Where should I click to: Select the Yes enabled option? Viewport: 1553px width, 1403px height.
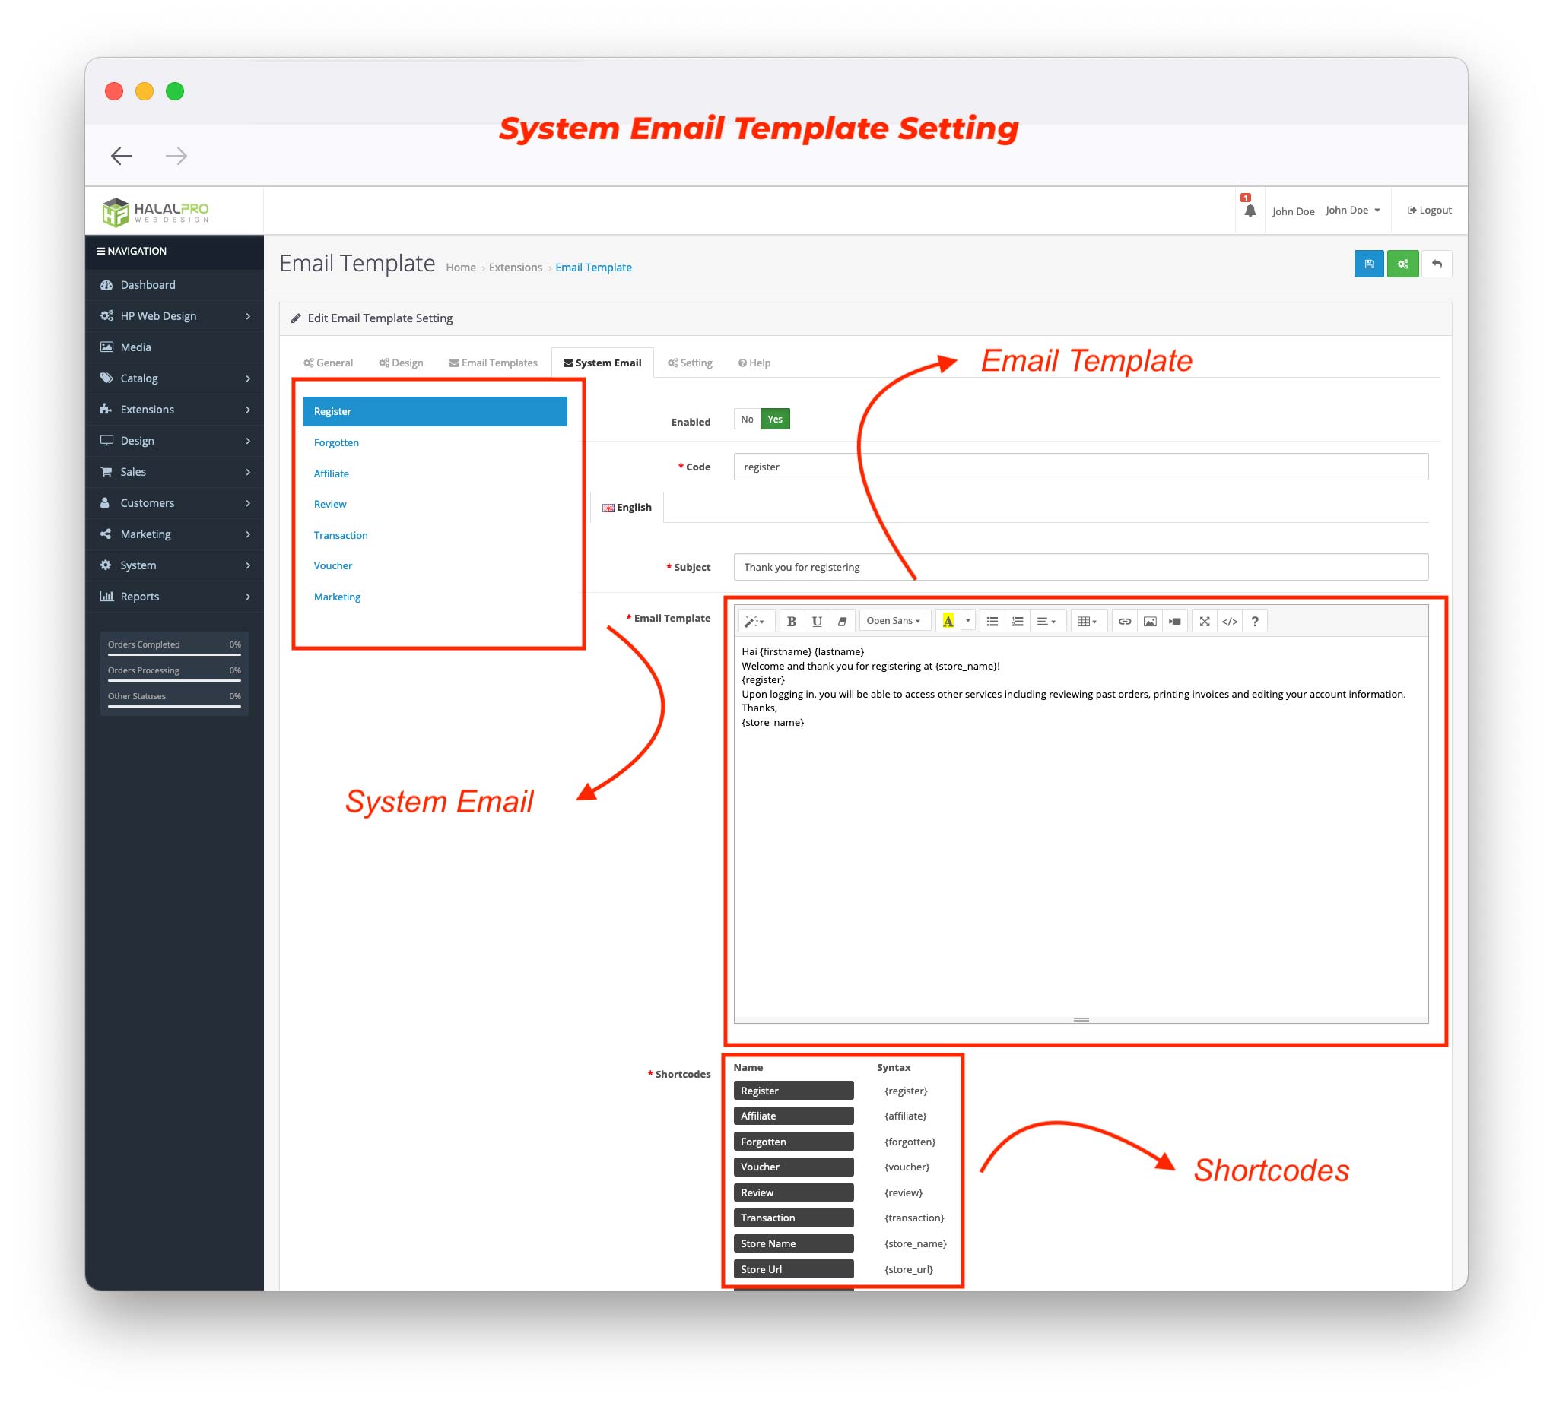[775, 420]
